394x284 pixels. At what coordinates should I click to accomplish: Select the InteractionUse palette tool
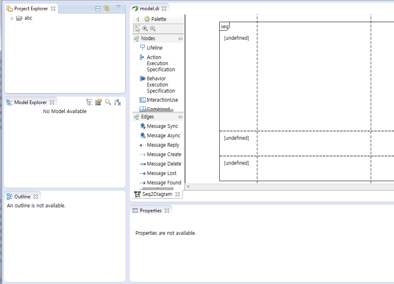pos(162,100)
